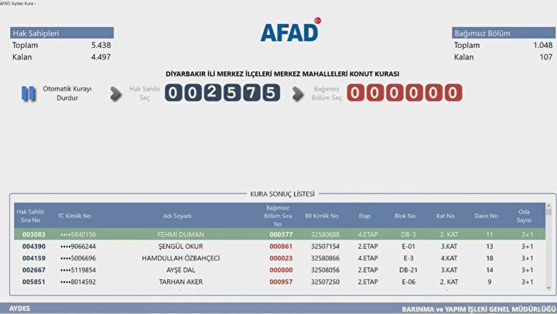Sort by the Adı Soyadı column header
557x314 pixels.
click(x=179, y=216)
